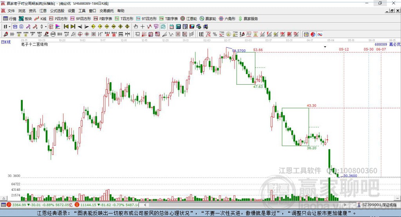The width and height of the screenshot is (401, 217).
Task: Click the 05-12 time cycle date marker
Action: 344,49
